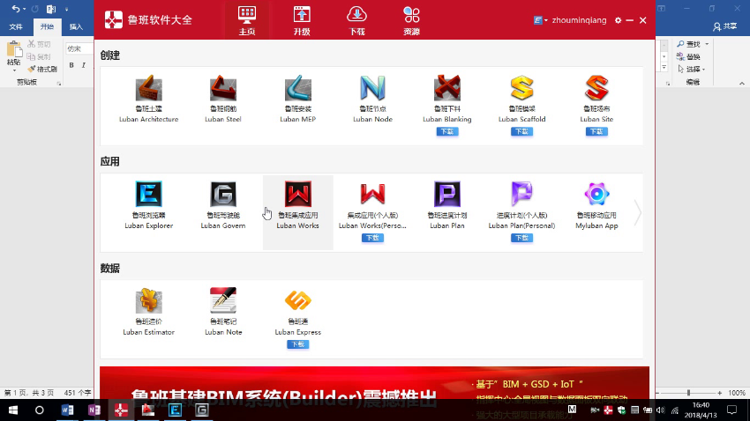The height and width of the screenshot is (421, 750).
Task: Open Word 插入 Insert tab
Action: [x=76, y=26]
